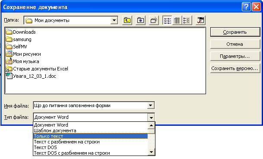Click into the Имя файла text field
The image size is (263, 159).
(x=90, y=105)
